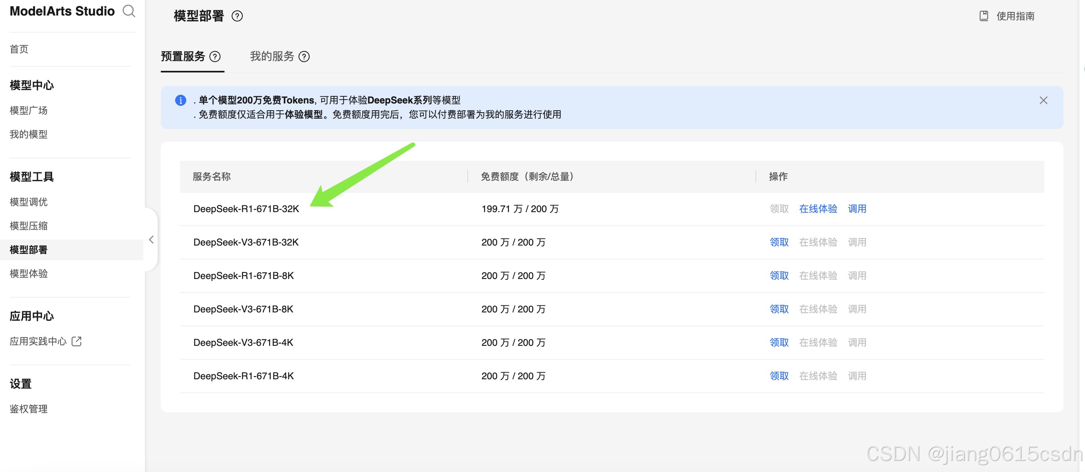Click help icon beside 模型部署 title
Image resolution: width=1085 pixels, height=472 pixels.
pyautogui.click(x=237, y=16)
